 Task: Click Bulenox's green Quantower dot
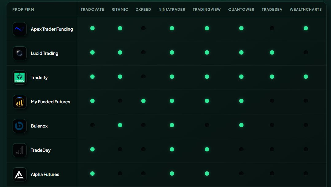pyautogui.click(x=241, y=125)
